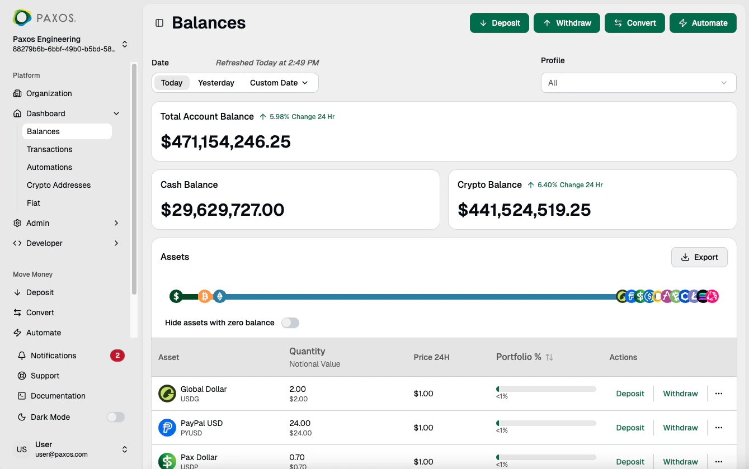
Task: Open Automations in the sidebar
Action: [x=50, y=167]
